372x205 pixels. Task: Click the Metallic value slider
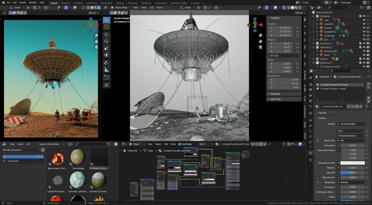click(352, 167)
